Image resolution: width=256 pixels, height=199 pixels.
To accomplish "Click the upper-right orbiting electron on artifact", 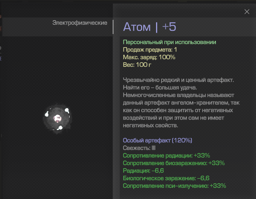I will [x=67, y=111].
